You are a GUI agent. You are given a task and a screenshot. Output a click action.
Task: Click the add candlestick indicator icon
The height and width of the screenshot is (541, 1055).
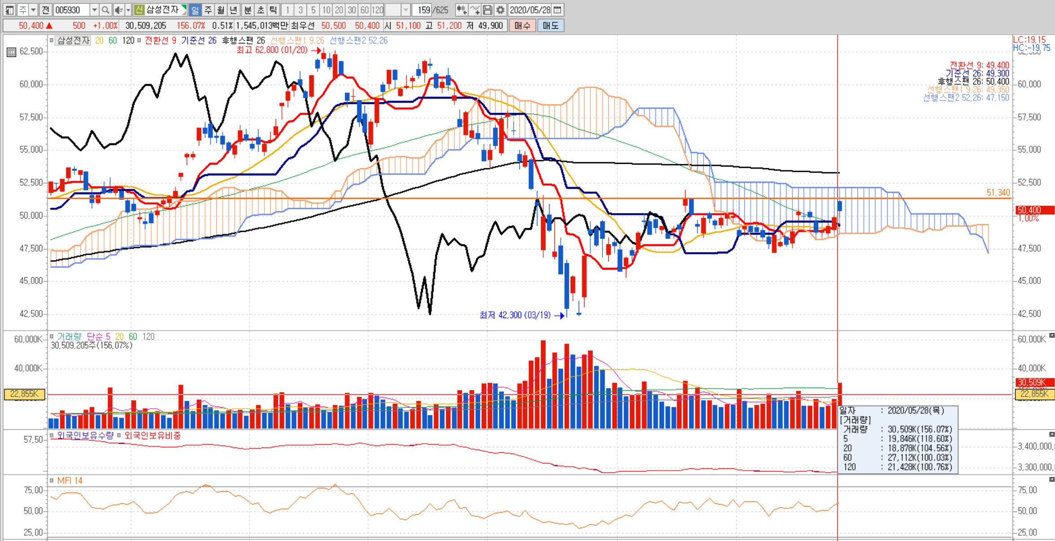tap(461, 10)
